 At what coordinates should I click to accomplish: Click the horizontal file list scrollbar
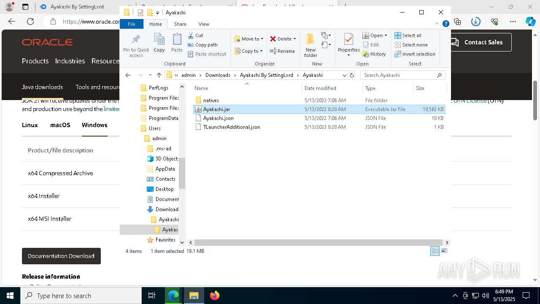[x=319, y=242]
